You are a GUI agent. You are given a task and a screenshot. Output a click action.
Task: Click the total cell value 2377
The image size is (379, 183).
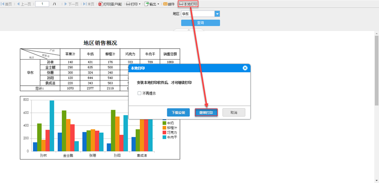point(90,88)
